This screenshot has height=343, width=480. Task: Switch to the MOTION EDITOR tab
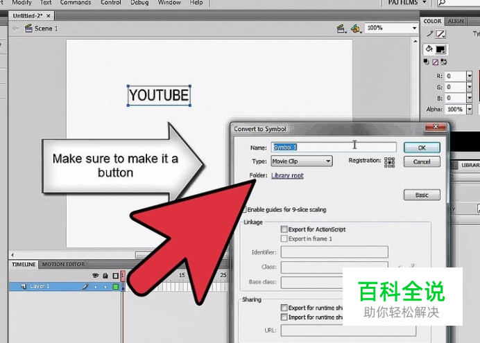[63, 265]
